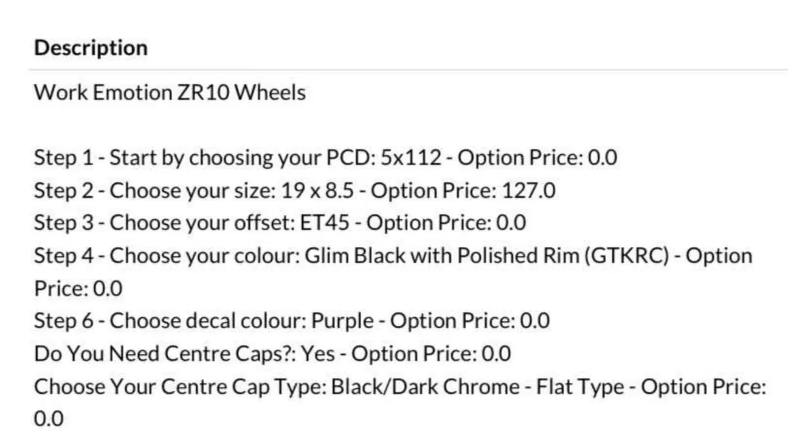Screen dimensions: 788x431
Task: Click the 127.0 option price
Action: click(x=529, y=191)
